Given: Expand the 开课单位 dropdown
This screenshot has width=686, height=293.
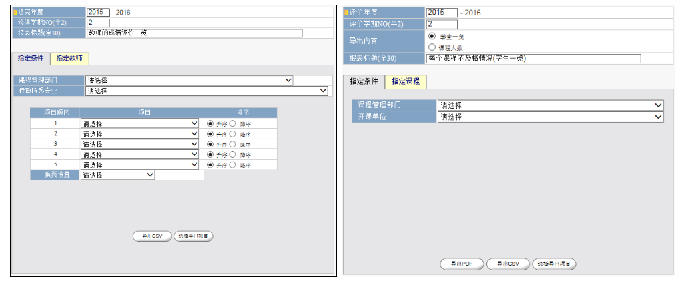Looking at the screenshot, I should (550, 117).
